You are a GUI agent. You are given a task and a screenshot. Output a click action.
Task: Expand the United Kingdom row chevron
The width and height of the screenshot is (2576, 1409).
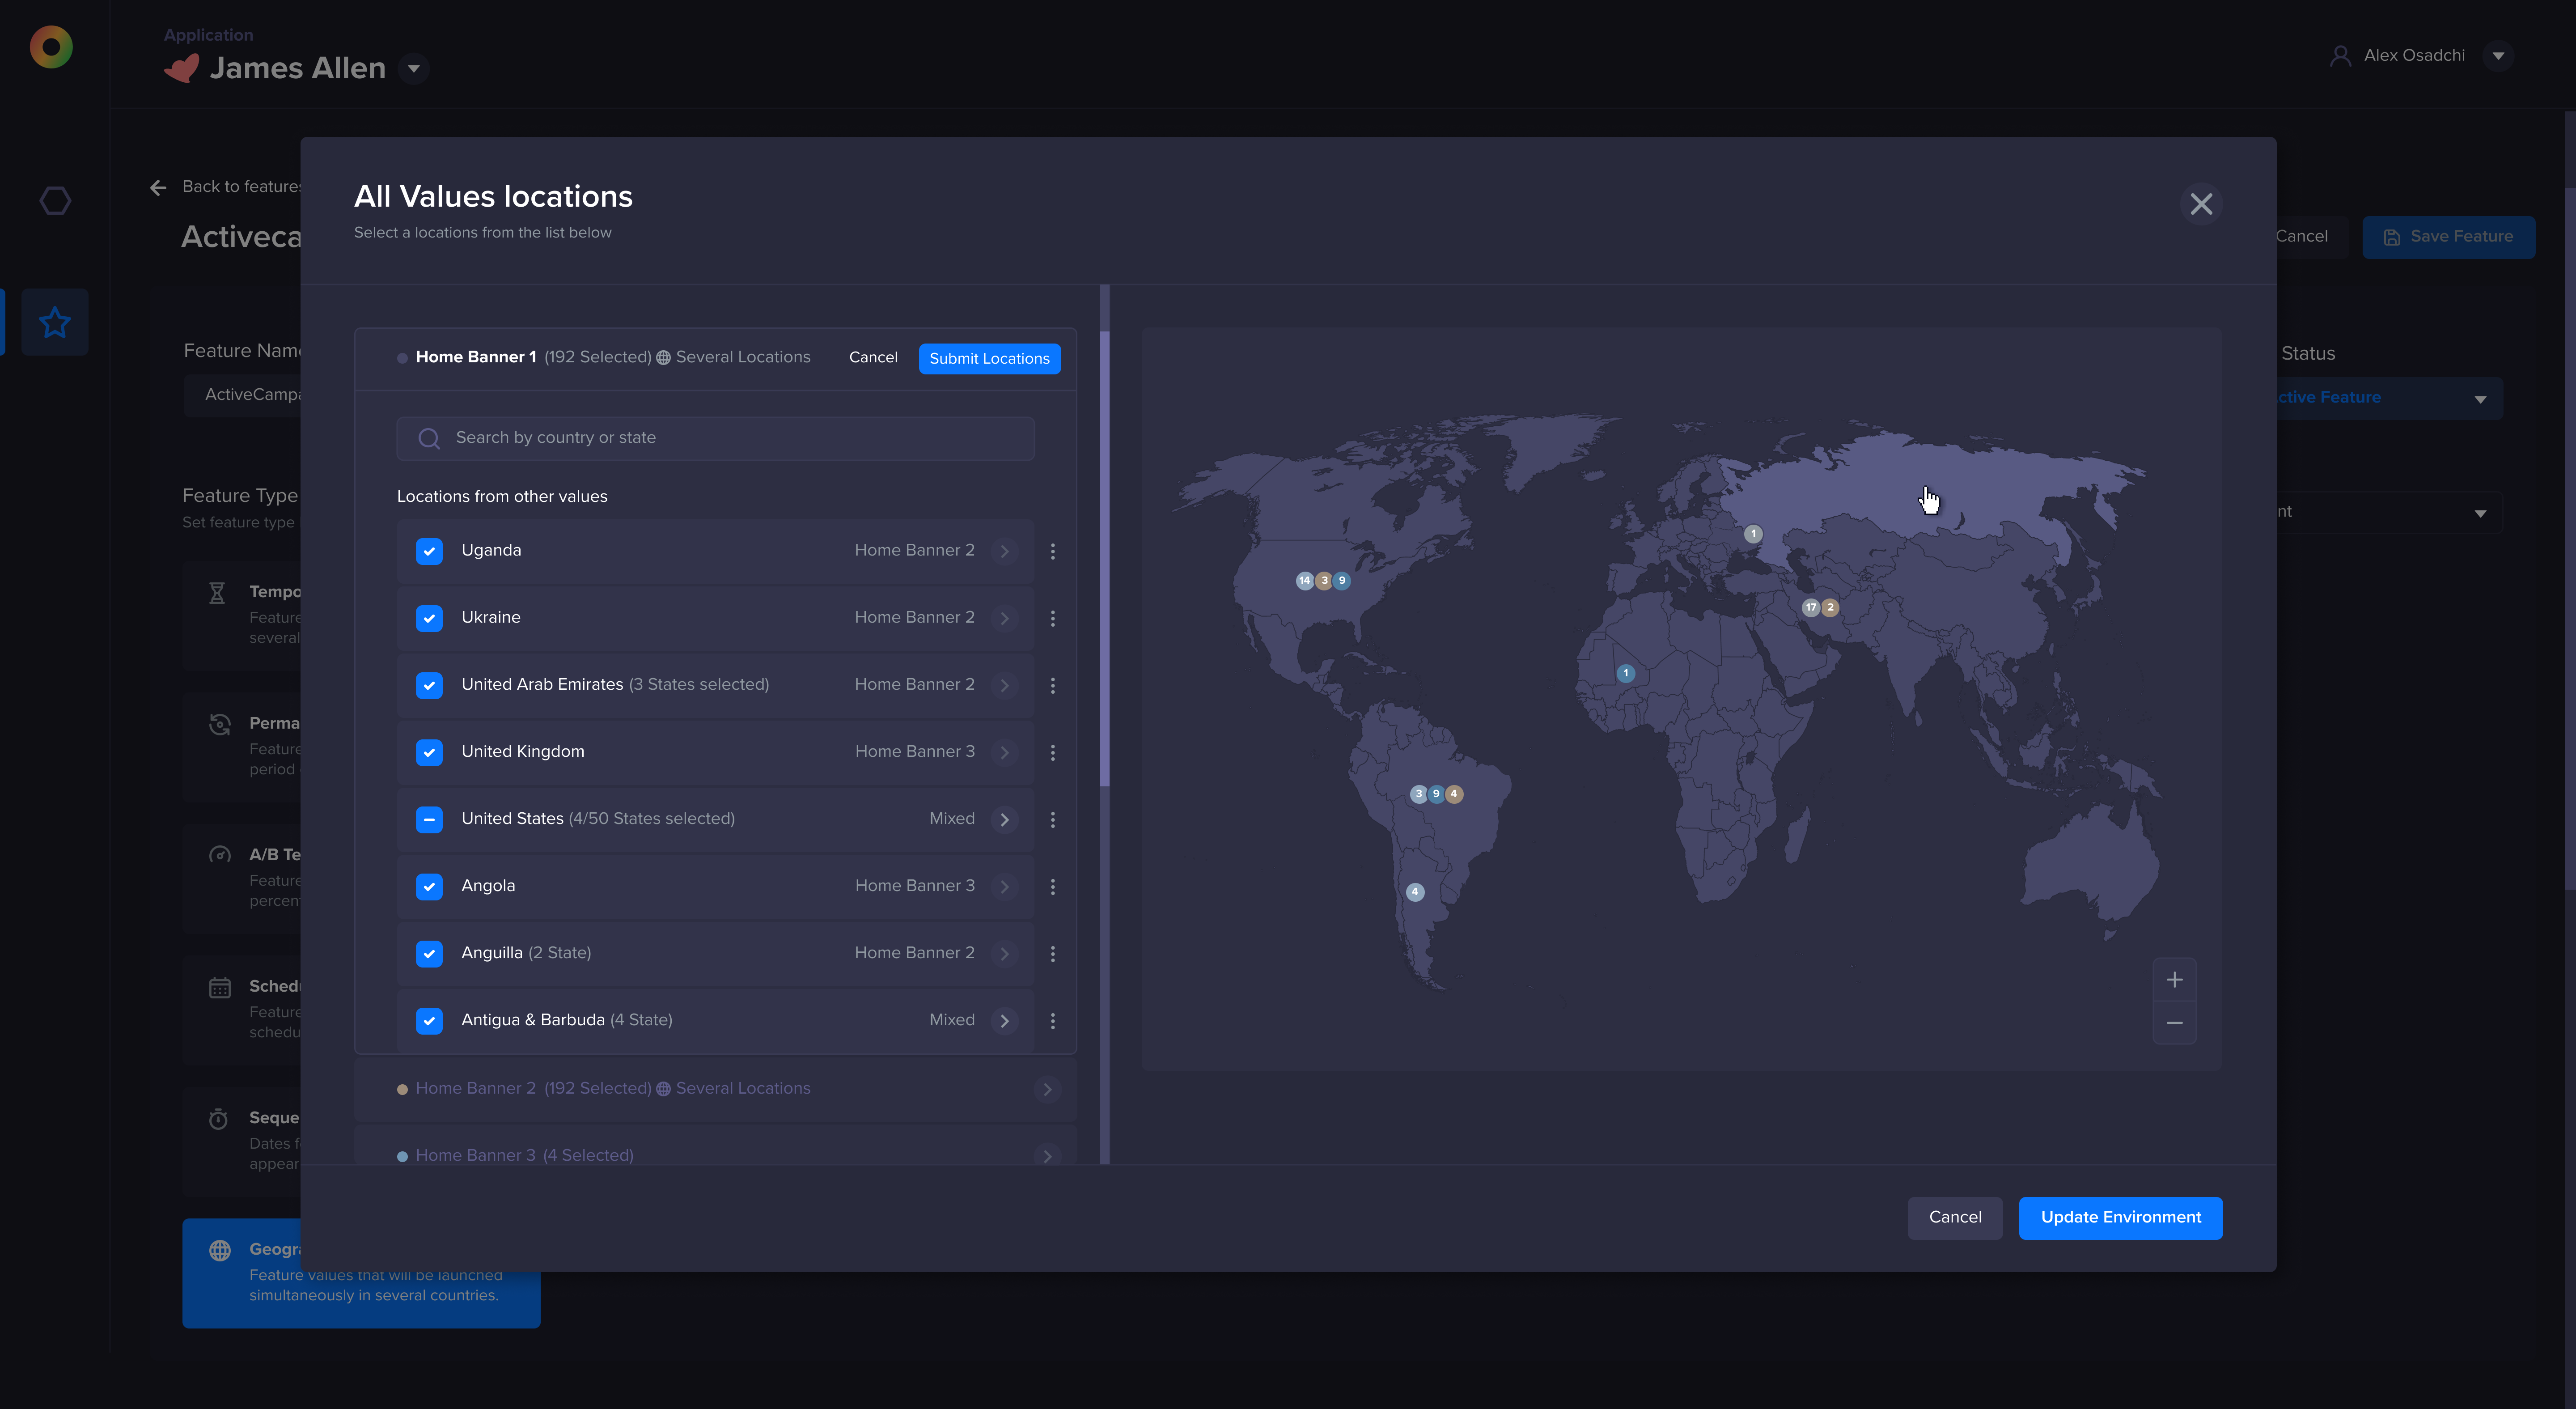pos(1004,752)
